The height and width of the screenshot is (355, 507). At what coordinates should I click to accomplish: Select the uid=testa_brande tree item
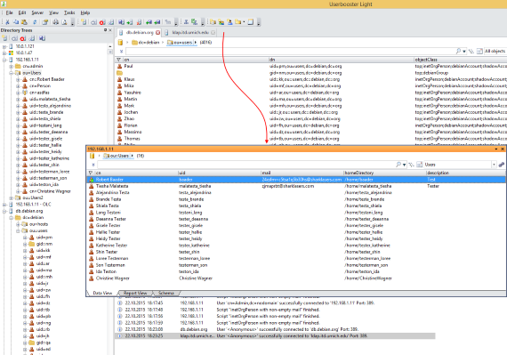click(x=46, y=112)
